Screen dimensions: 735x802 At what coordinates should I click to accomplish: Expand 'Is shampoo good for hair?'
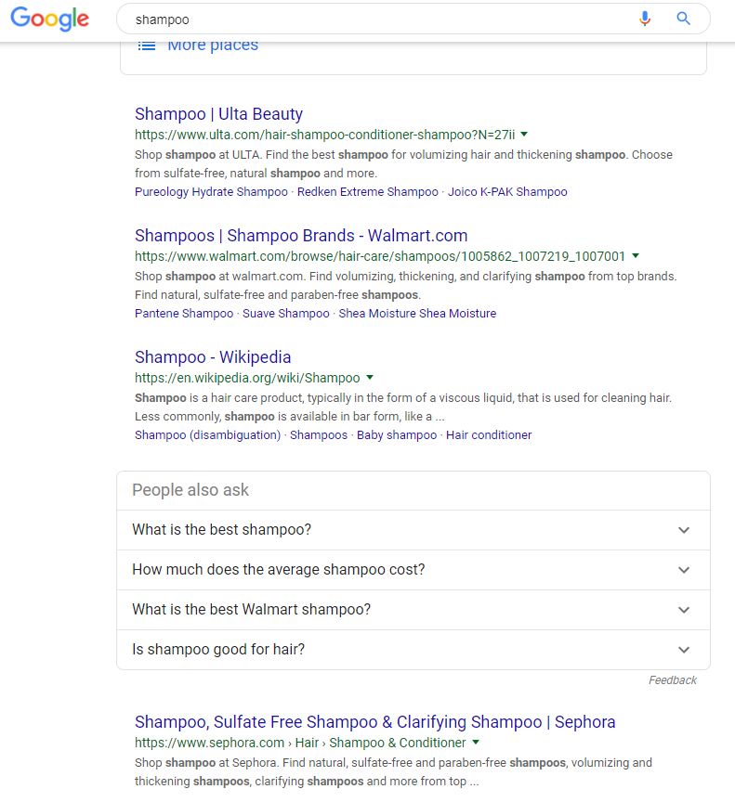pos(684,649)
